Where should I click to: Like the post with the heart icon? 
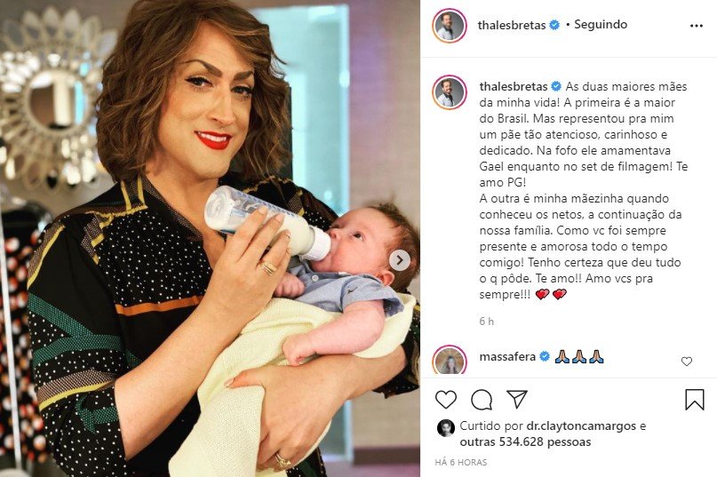[x=446, y=400]
